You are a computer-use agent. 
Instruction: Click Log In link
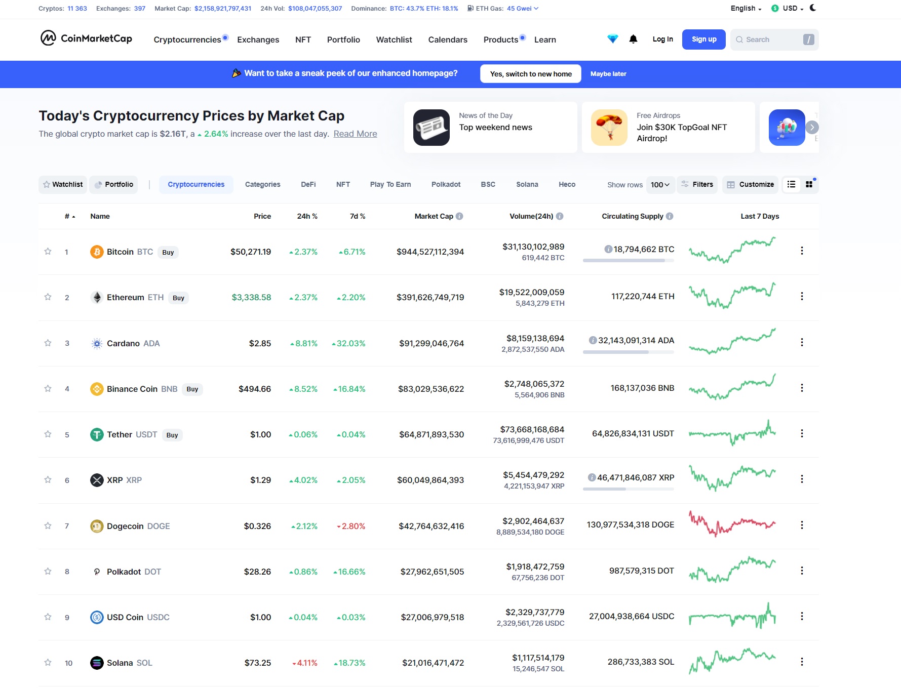coord(662,39)
